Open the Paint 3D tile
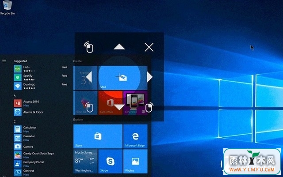283x177 pixels. [85, 103]
